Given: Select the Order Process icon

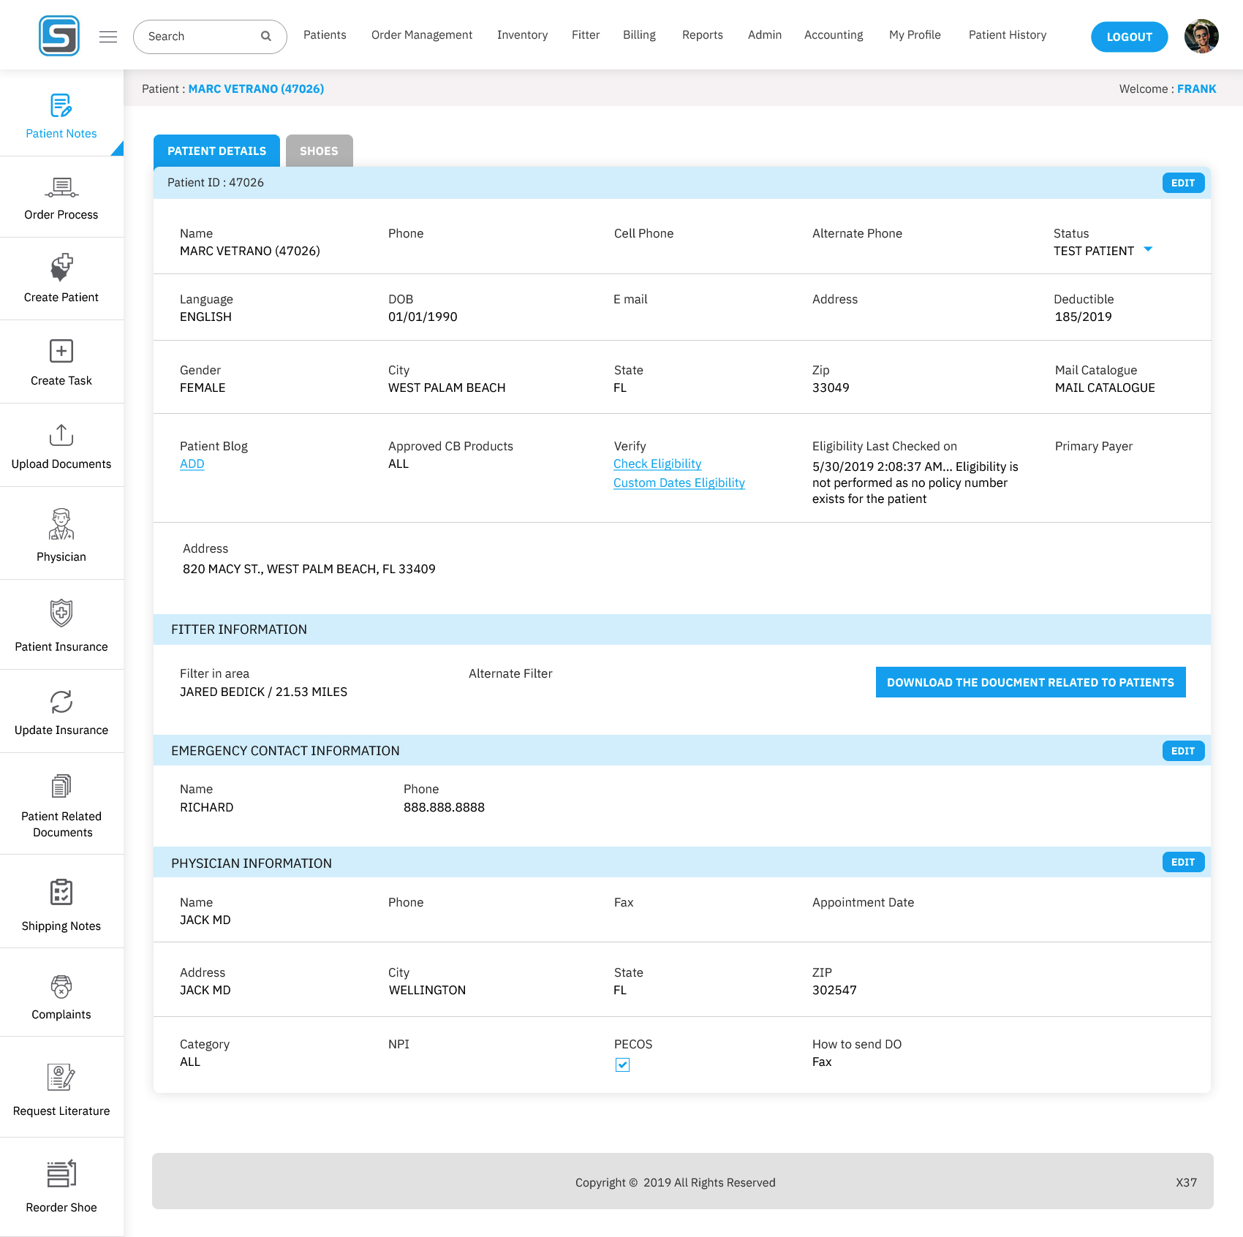Looking at the screenshot, I should click(61, 188).
